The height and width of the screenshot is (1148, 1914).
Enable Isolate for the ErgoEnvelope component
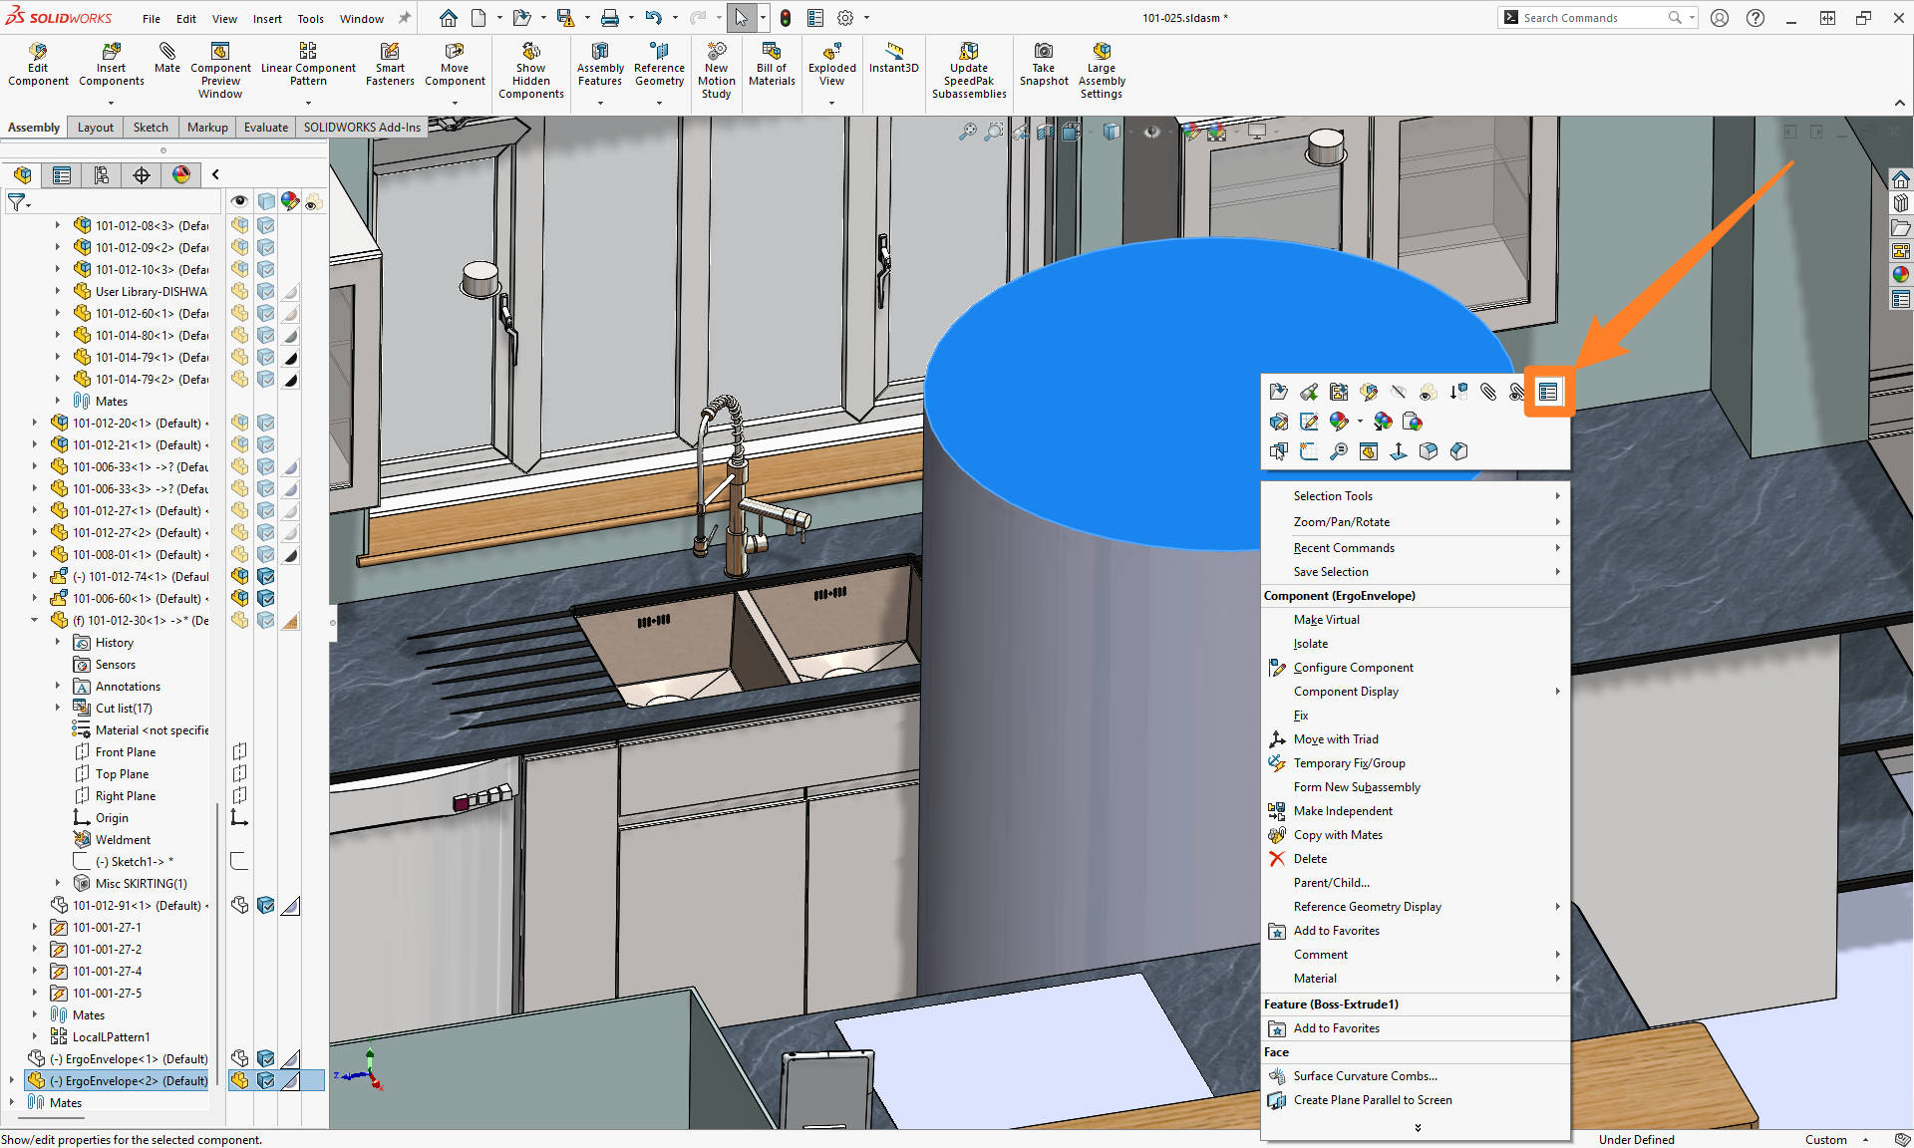click(1311, 643)
